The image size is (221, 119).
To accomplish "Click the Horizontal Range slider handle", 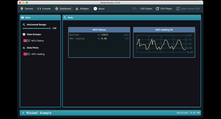I will coord(50,28).
